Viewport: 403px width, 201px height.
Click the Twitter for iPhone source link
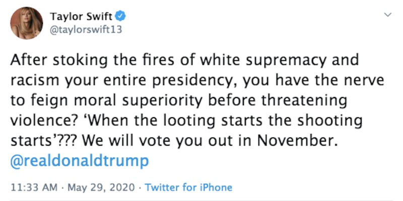188,187
